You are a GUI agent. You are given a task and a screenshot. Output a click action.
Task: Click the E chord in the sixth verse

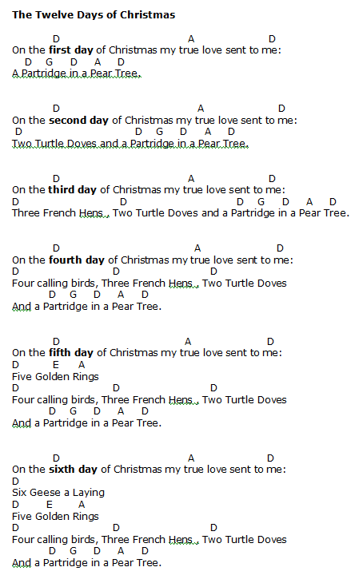click(50, 505)
